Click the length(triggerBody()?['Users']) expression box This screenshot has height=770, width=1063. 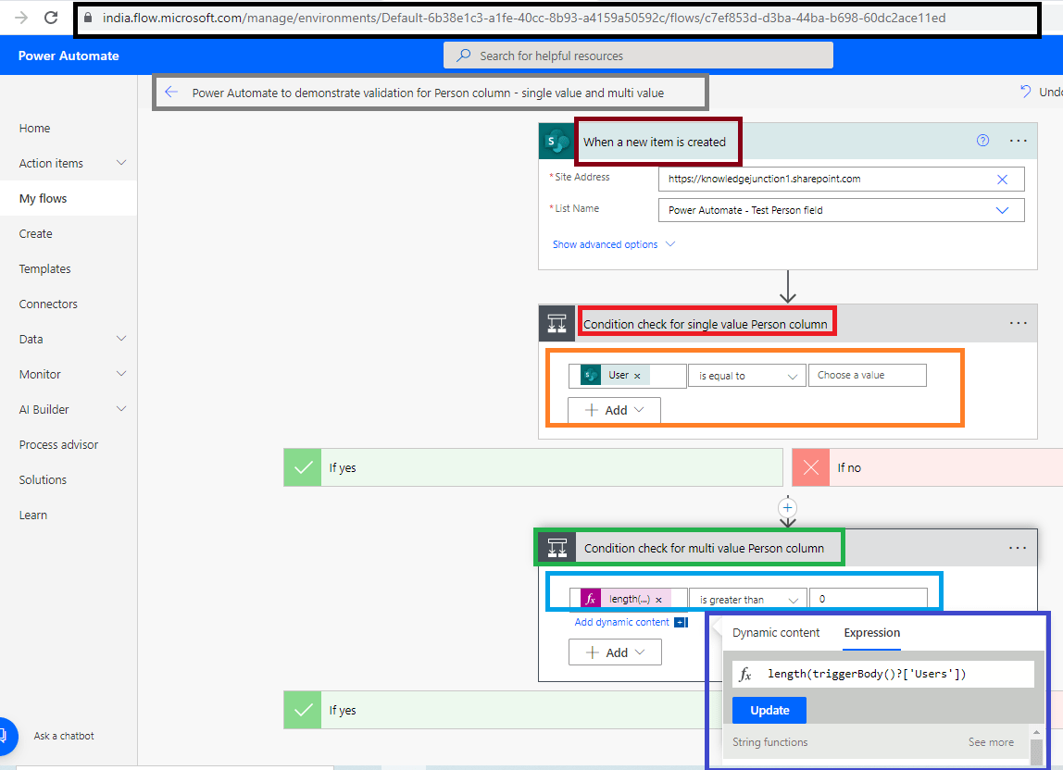pos(883,674)
